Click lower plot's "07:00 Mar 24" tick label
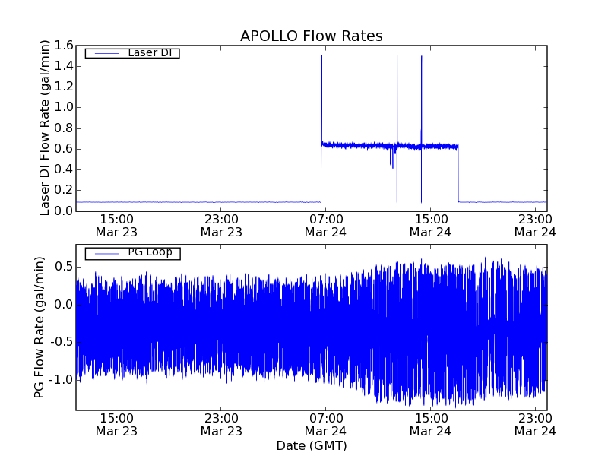Screen dimensions: 608x456 pyautogui.click(x=326, y=425)
